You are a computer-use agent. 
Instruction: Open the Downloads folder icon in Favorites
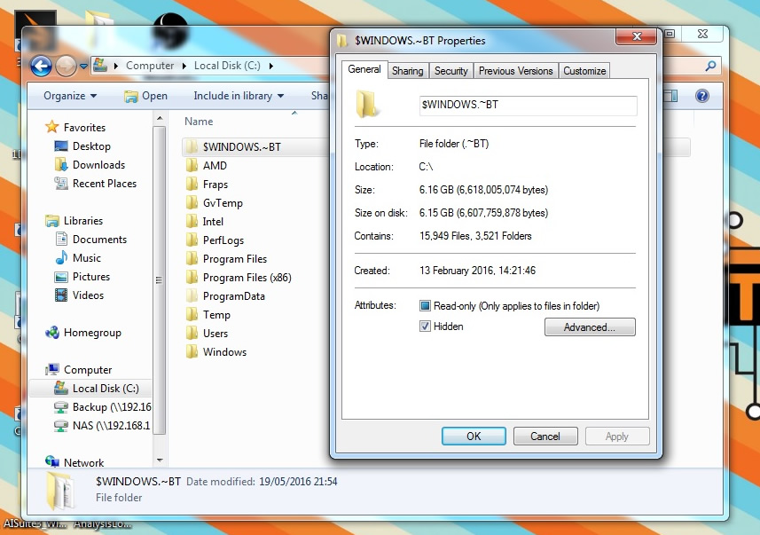click(61, 165)
